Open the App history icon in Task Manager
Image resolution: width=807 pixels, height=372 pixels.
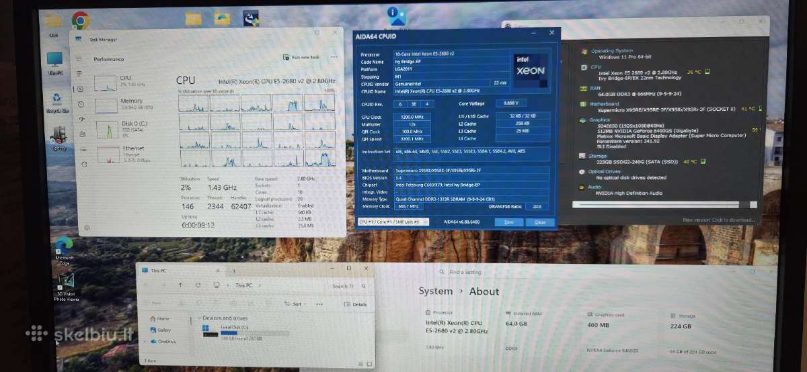81,104
